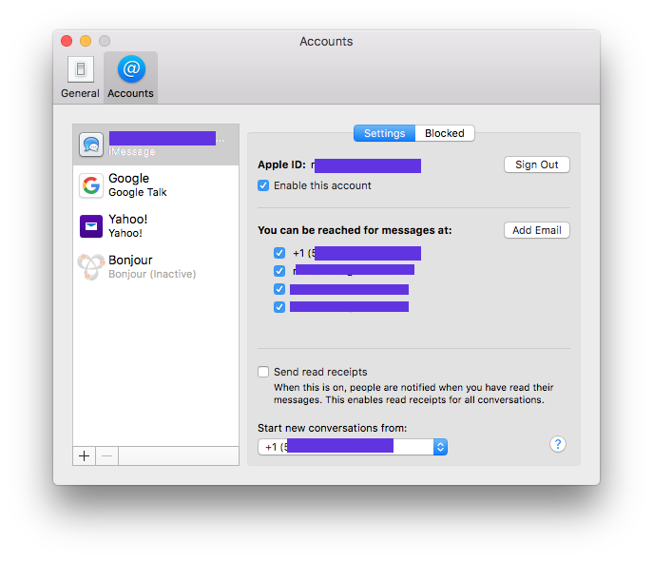653x561 pixels.
Task: Switch to the Settings tab
Action: [x=384, y=133]
